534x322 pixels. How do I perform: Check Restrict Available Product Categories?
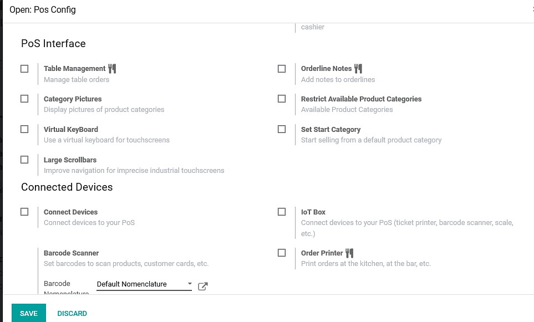(x=282, y=99)
